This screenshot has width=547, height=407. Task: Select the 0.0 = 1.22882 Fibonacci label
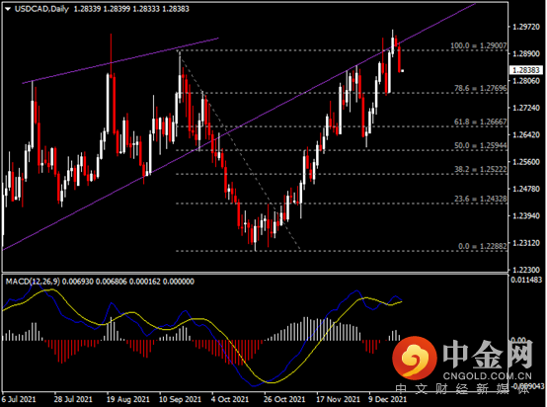coord(482,246)
